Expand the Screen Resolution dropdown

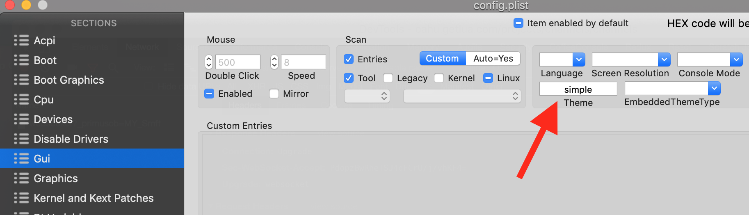click(664, 59)
